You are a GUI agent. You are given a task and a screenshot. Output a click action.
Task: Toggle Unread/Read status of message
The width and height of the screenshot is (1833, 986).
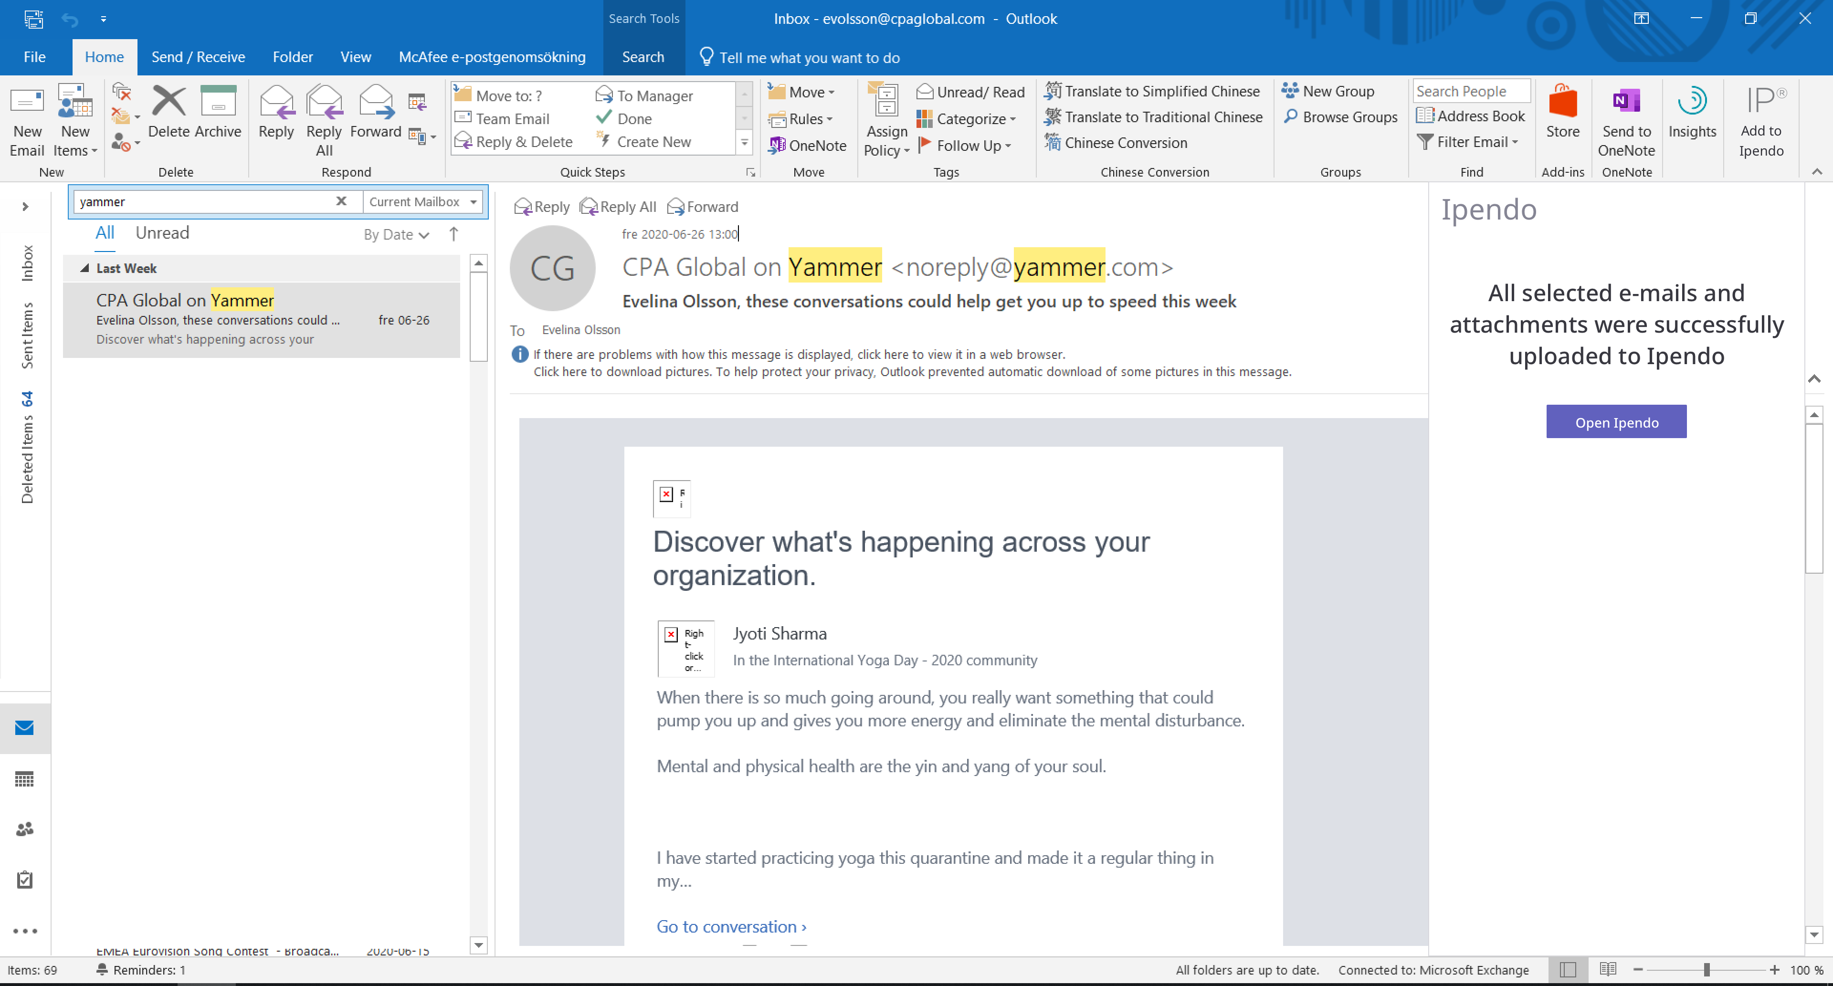pyautogui.click(x=970, y=93)
